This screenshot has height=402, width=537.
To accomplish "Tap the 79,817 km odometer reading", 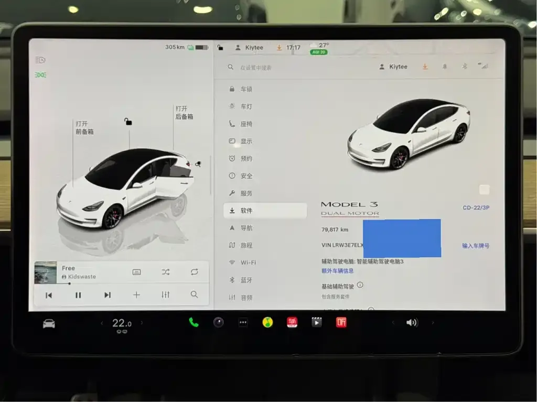I will click(x=335, y=230).
